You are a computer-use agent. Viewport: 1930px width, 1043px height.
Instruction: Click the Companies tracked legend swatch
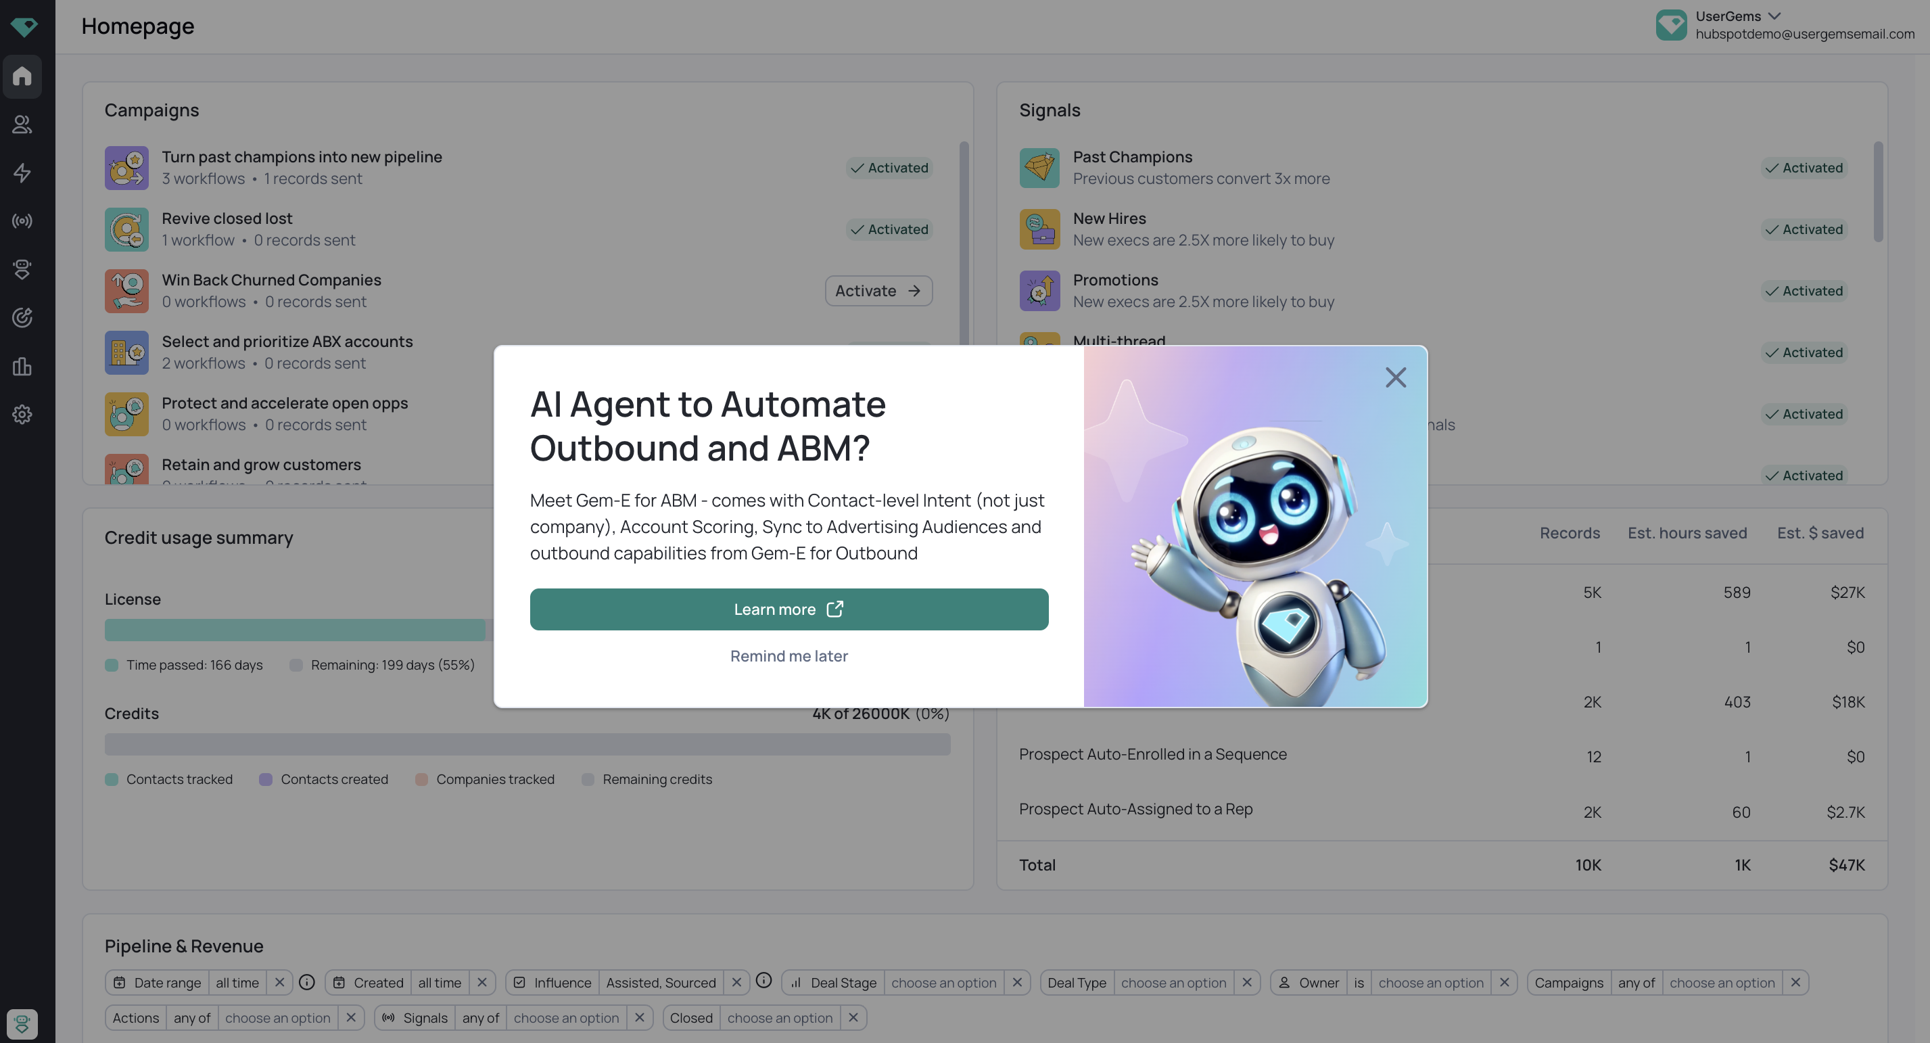click(x=421, y=779)
